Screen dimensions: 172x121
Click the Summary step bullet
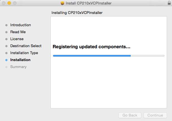click(6, 67)
